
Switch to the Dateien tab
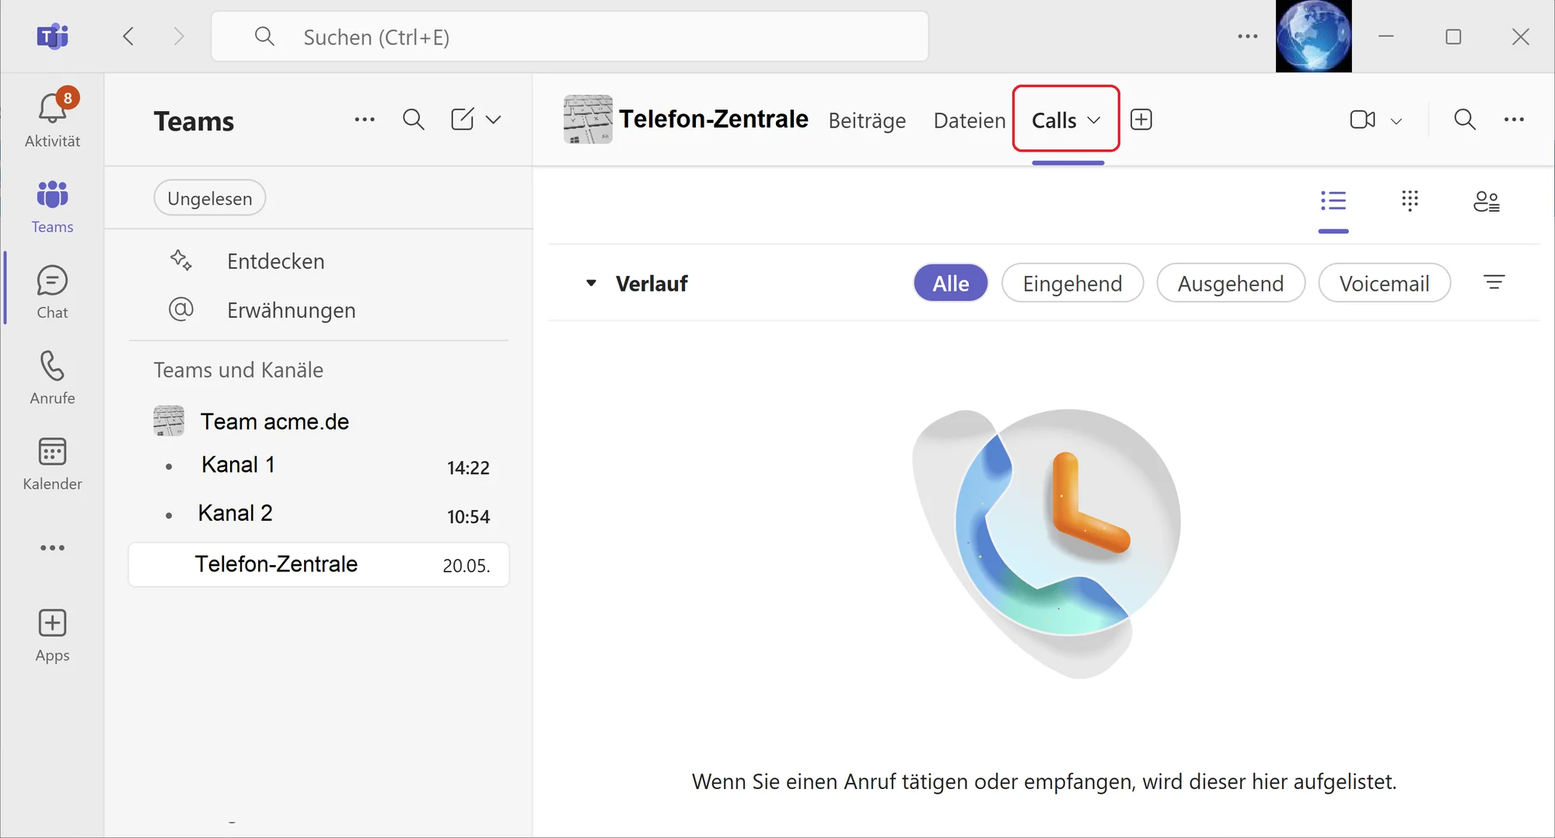pos(970,120)
